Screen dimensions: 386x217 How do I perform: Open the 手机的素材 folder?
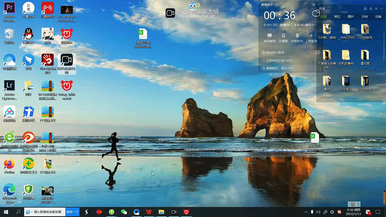pos(346,57)
